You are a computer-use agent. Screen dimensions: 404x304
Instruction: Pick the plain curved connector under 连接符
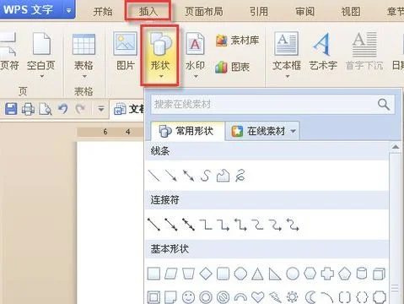tap(258, 225)
